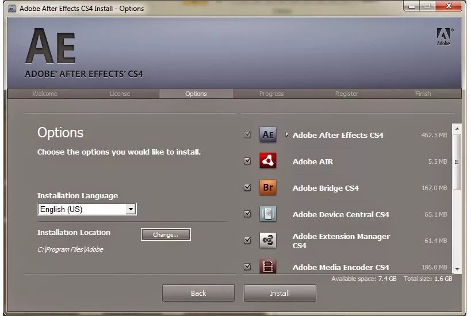
Task: Click the Adobe Device Central phone icon
Action: coord(267,214)
